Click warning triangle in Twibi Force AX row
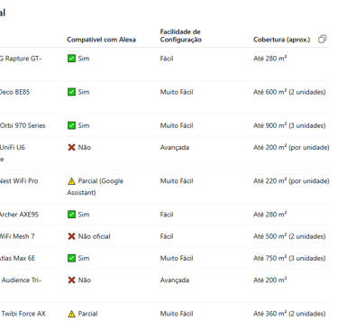The width and height of the screenshot is (338, 330). pos(71,314)
